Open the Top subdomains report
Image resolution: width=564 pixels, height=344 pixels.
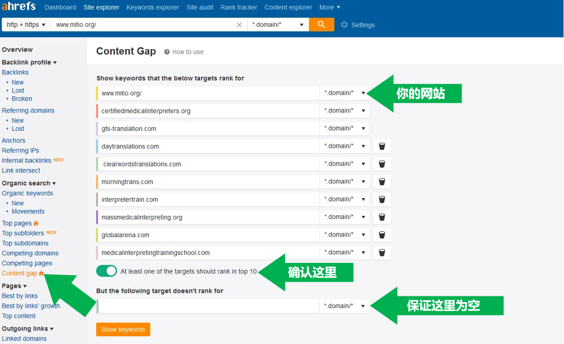[25, 243]
